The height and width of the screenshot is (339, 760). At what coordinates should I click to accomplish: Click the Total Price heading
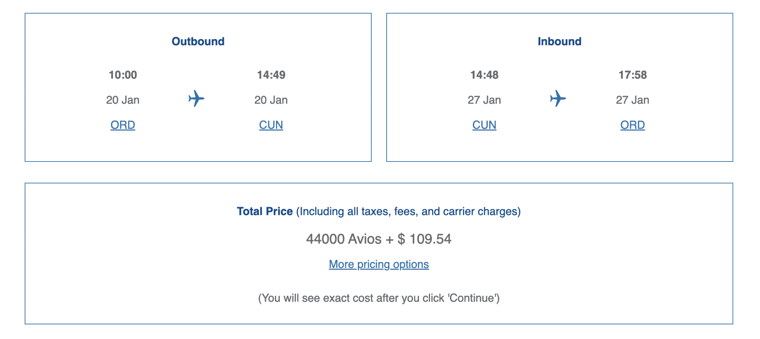264,211
